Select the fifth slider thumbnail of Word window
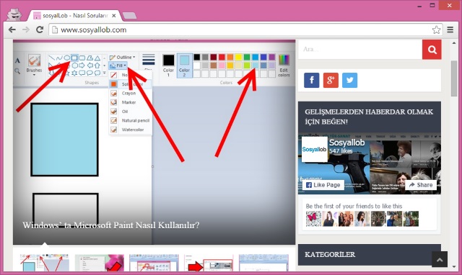The image size is (462, 275). click(263, 263)
